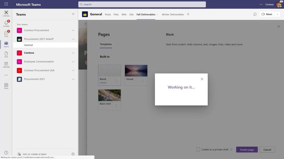Screen dimensions: 284x159
Task: Open more options for Contoso team
Action: [73, 53]
